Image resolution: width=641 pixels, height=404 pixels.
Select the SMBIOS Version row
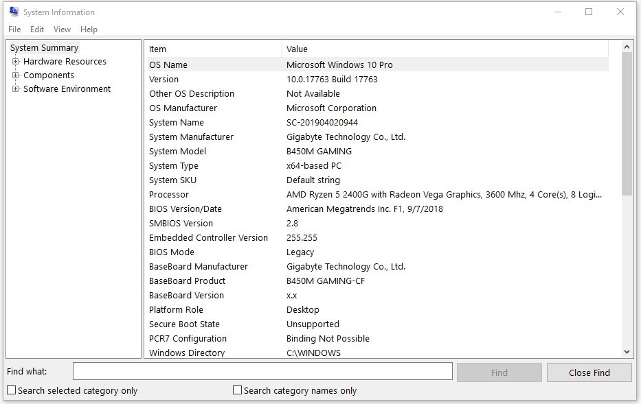coord(378,223)
